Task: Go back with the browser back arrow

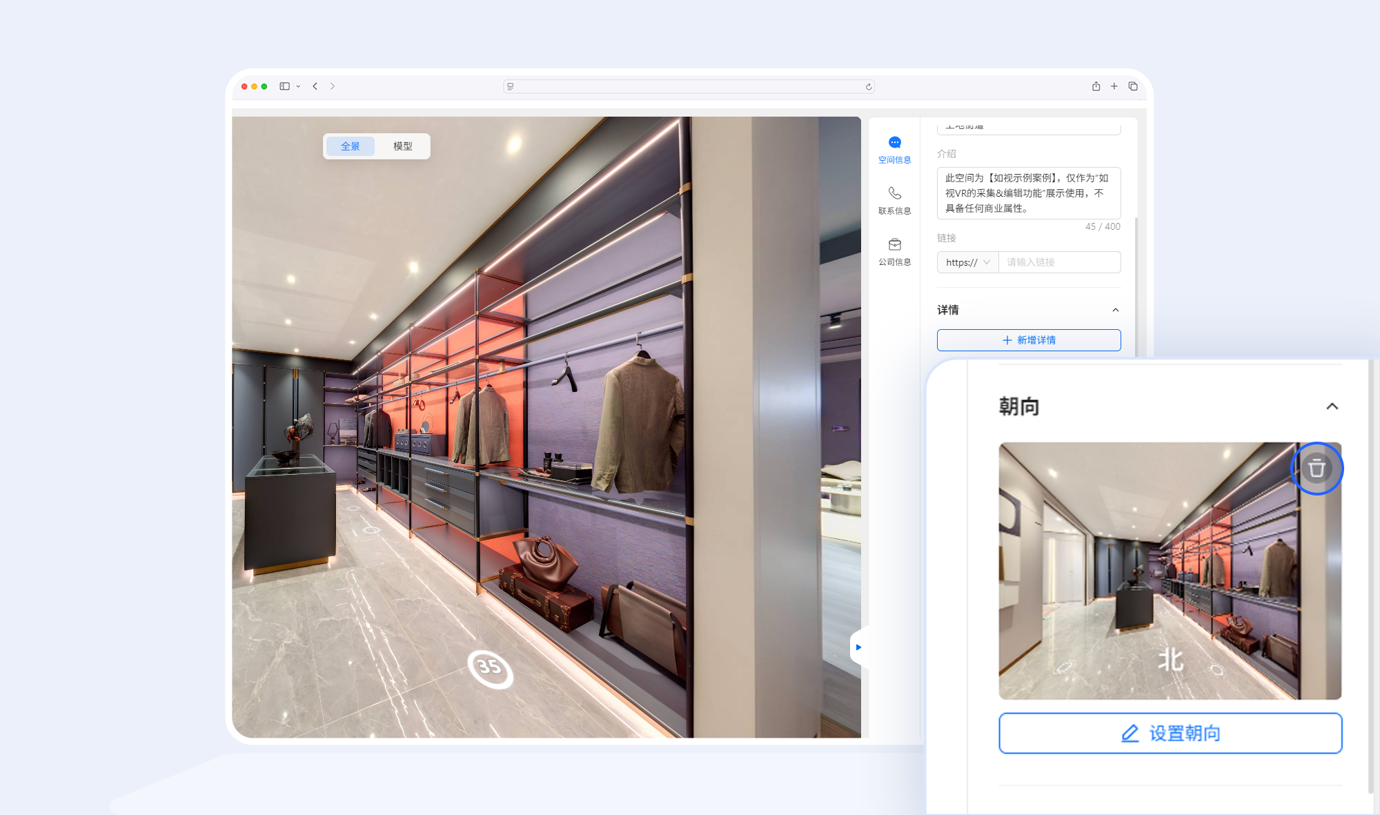Action: 315,86
